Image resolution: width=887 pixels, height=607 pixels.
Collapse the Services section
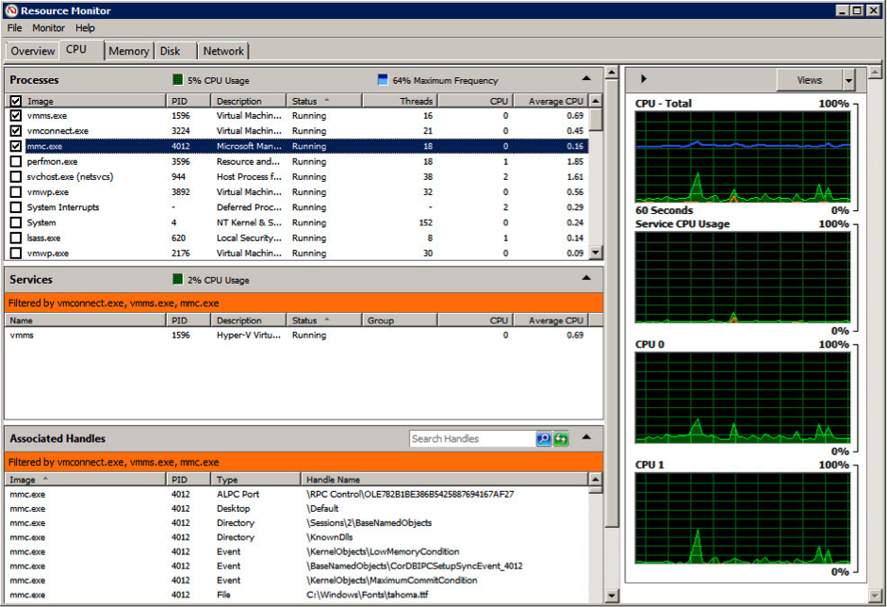pos(586,278)
